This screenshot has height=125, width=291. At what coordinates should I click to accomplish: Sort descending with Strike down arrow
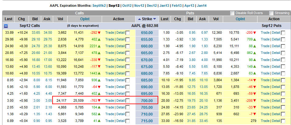pos(154,19)
